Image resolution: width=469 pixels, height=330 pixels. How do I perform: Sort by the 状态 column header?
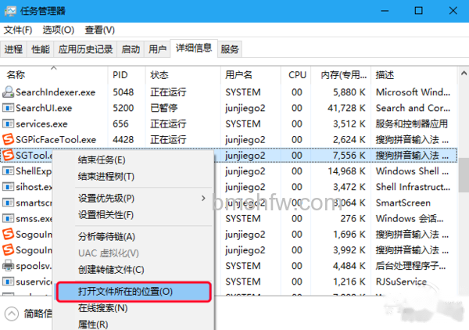coord(183,74)
